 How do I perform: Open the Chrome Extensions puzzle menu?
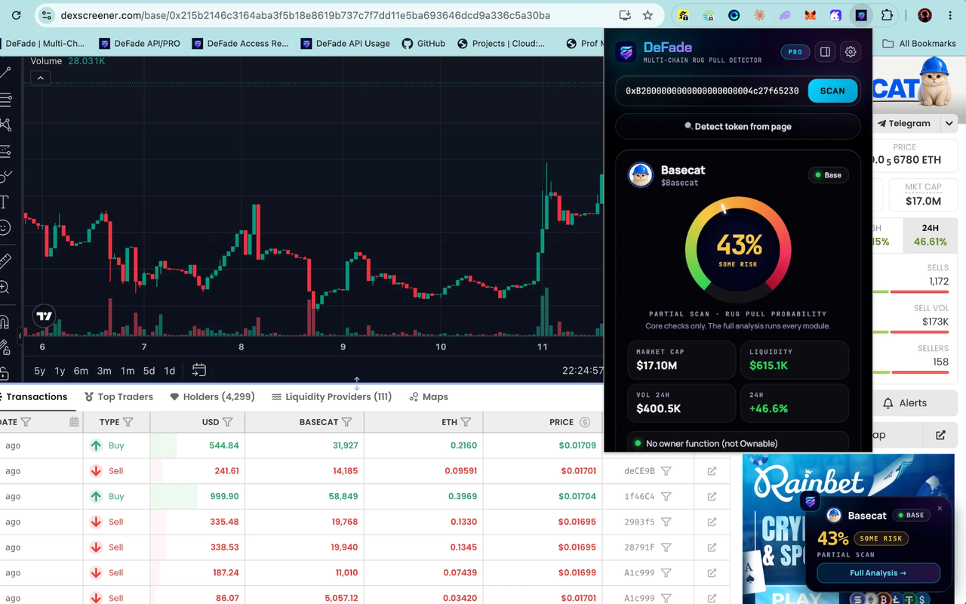point(887,15)
